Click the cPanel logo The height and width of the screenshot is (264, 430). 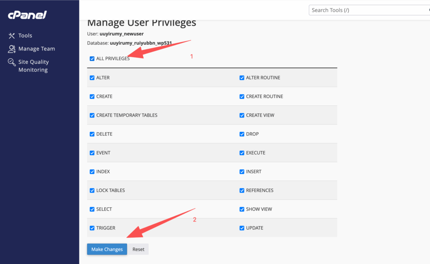(27, 15)
